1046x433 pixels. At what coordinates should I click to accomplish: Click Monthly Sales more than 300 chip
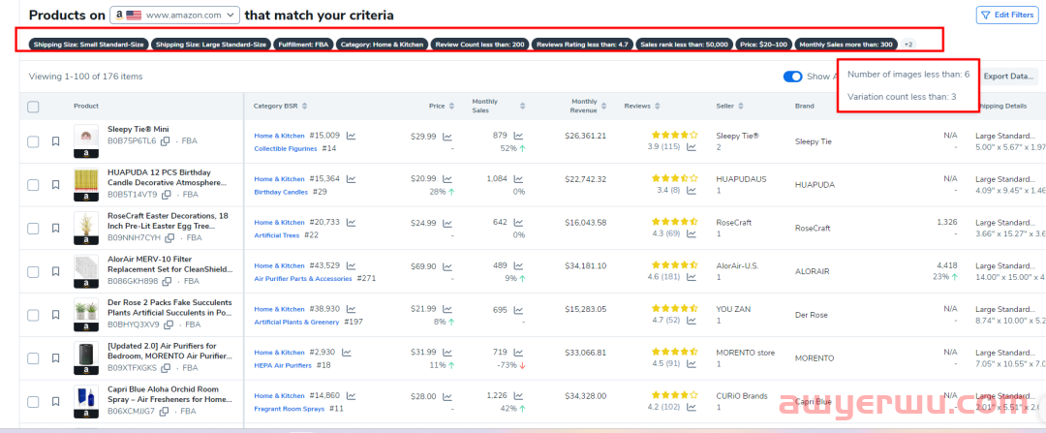[x=846, y=45]
